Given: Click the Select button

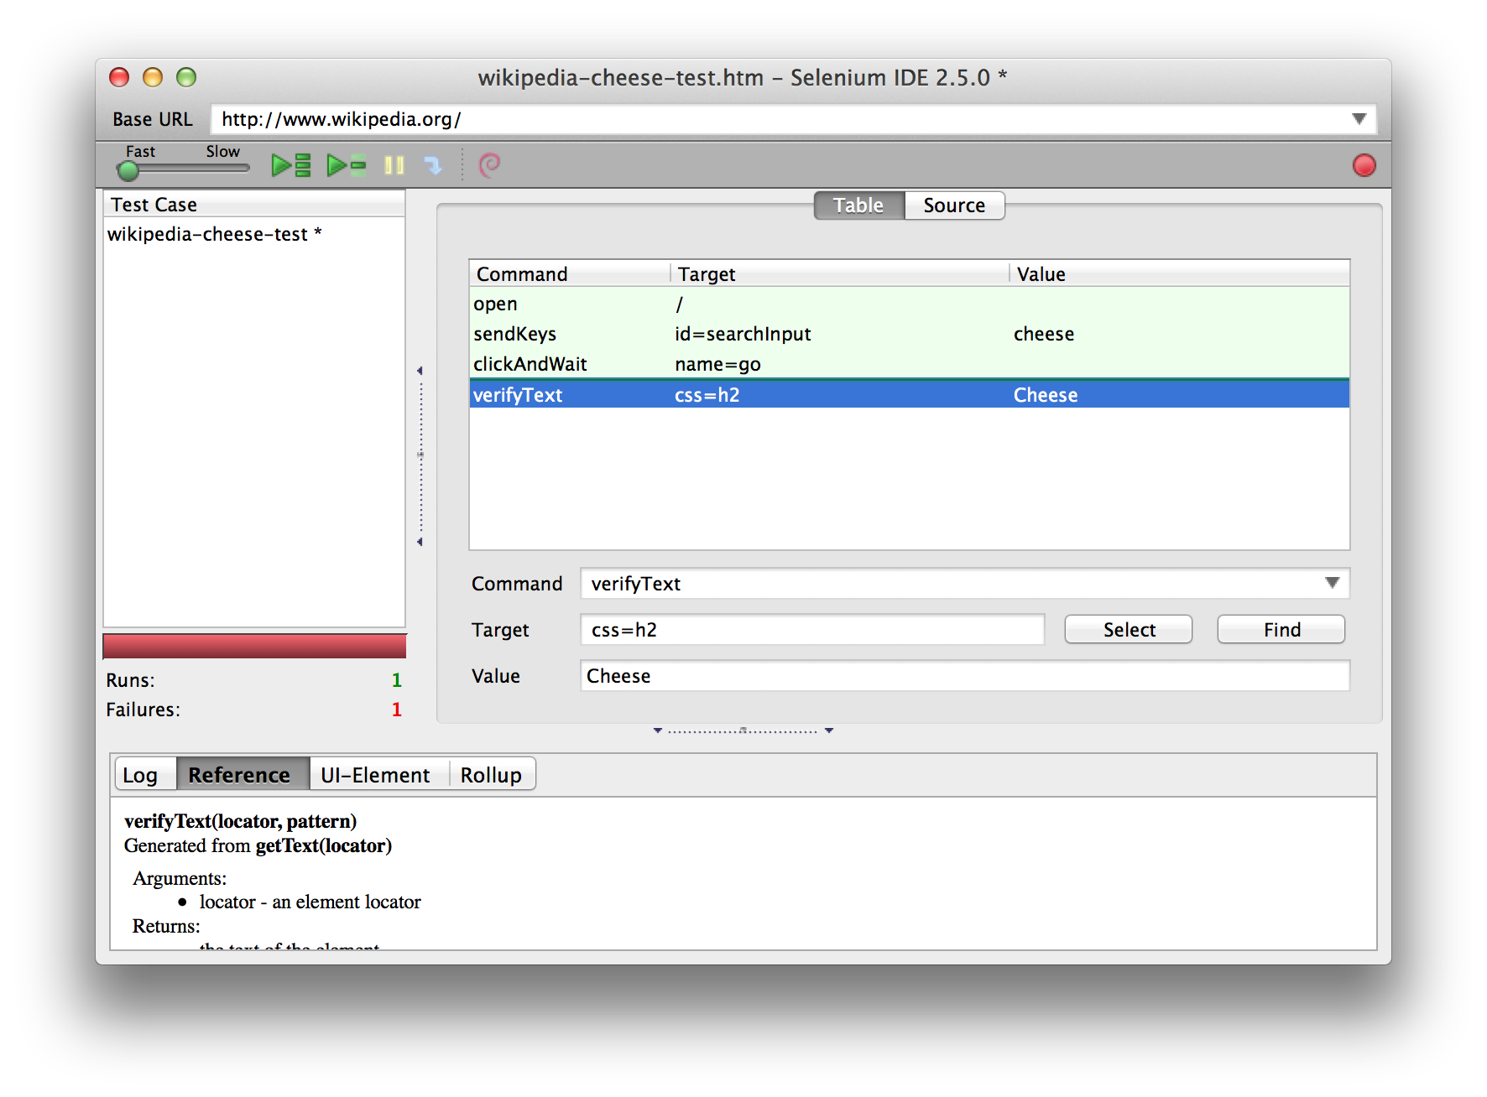Looking at the screenshot, I should pyautogui.click(x=1129, y=630).
